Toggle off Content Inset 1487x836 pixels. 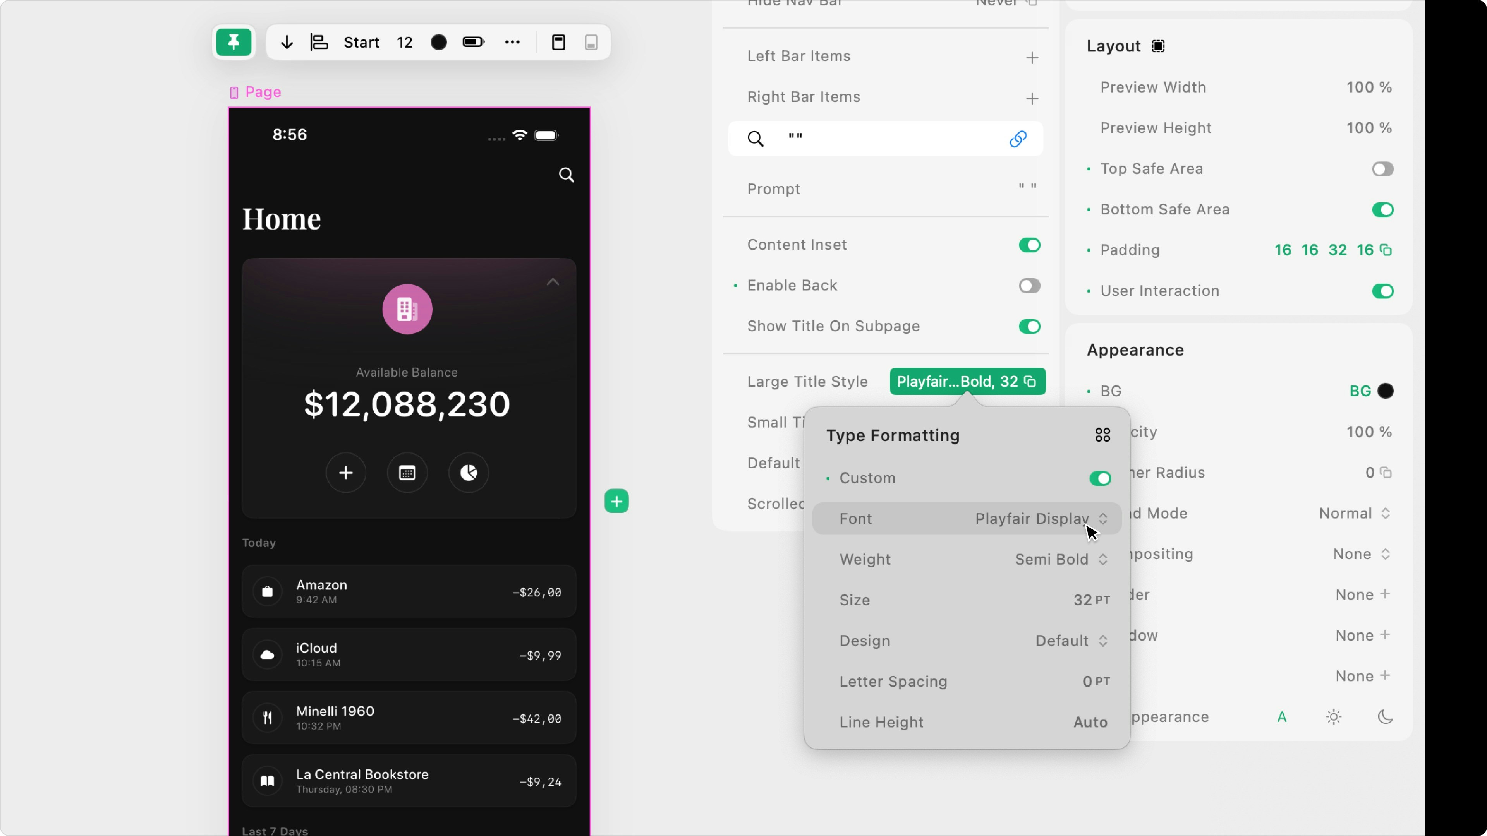[1029, 245]
